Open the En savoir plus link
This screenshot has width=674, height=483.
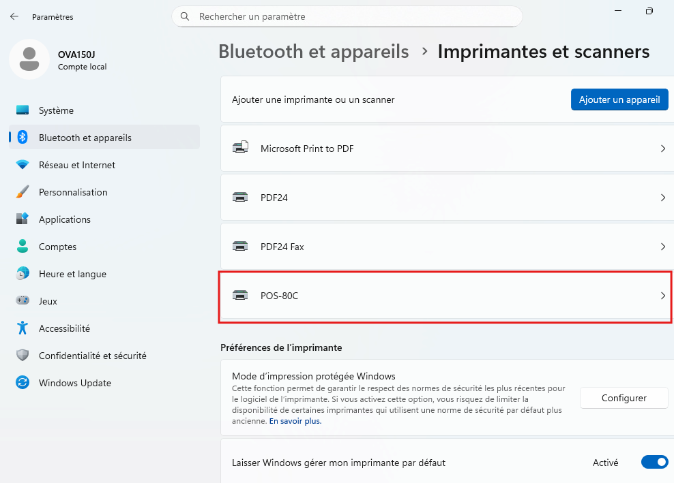295,421
